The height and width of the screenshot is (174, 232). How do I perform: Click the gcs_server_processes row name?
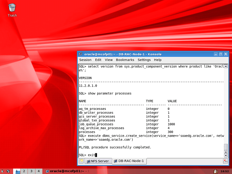coord(97,116)
